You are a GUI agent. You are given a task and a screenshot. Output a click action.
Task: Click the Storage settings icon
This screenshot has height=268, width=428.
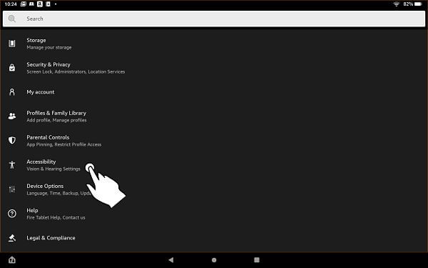pyautogui.click(x=12, y=43)
